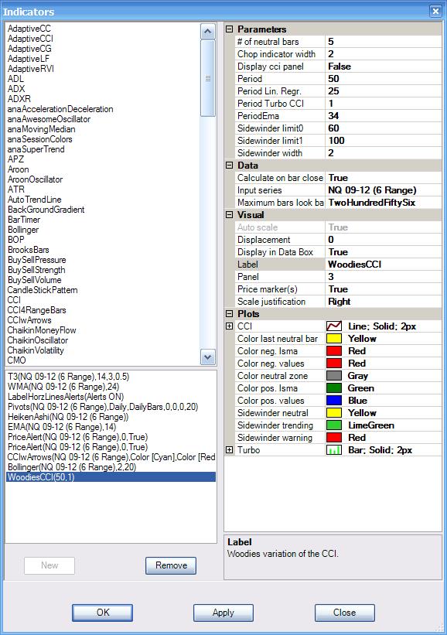Viewport: 447px width, 635px height.
Task: Pick the Color neg. values red swatch
Action: (334, 364)
